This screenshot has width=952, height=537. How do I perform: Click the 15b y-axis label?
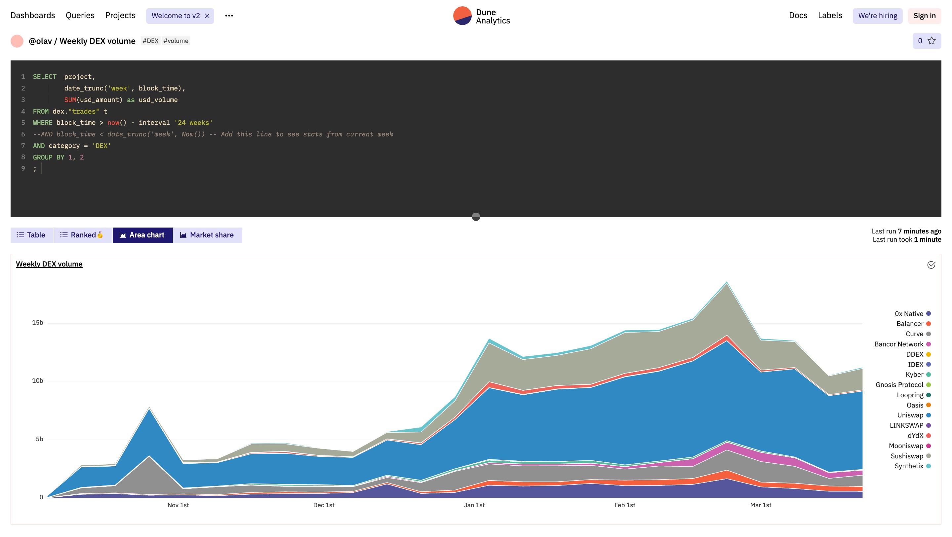37,323
